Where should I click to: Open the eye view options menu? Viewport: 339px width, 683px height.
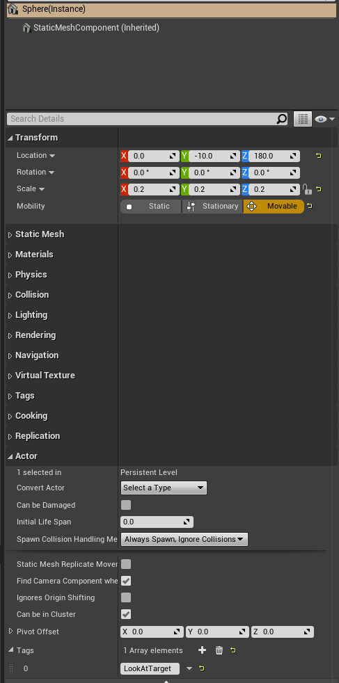point(324,119)
